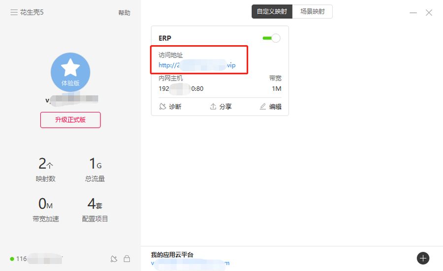Click the 总流量 value 1G

click(95, 163)
